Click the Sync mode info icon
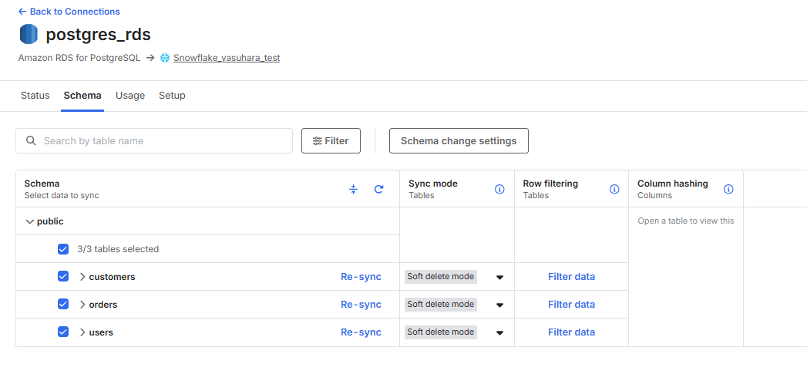 (x=499, y=189)
